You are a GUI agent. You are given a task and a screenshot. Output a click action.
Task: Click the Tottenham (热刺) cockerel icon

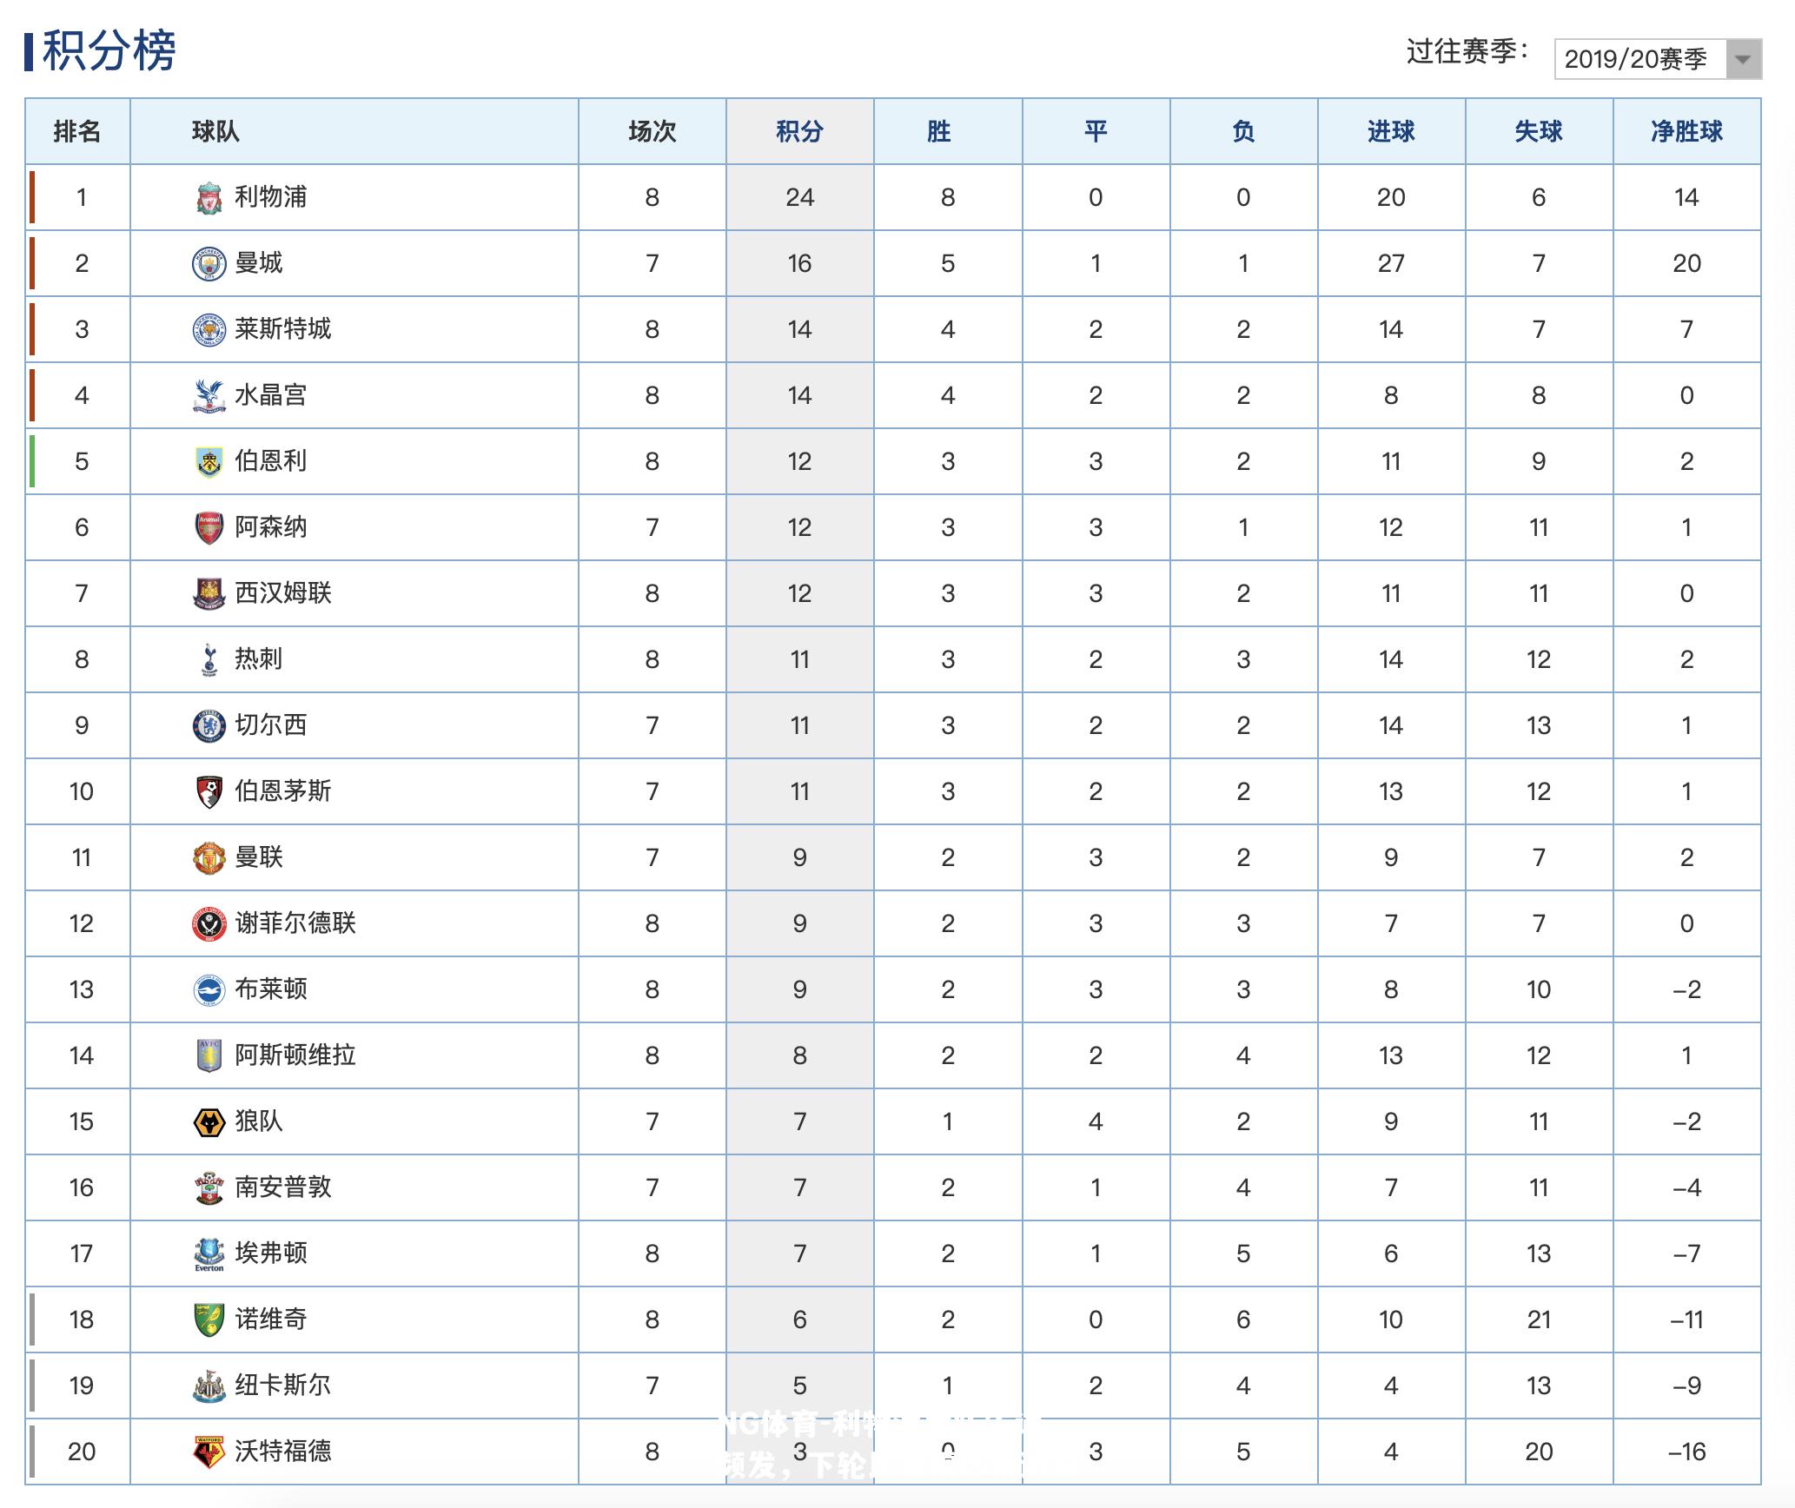pos(209,660)
